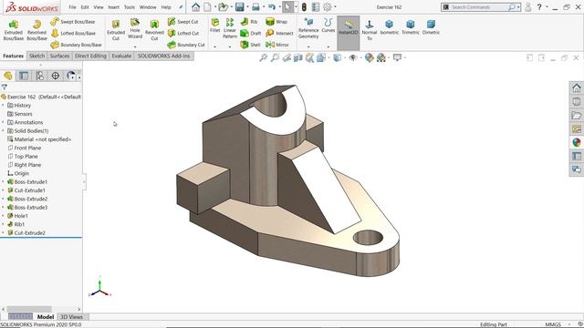Click the Wrap tool
Screen dimensions: 584x328
click(276, 22)
